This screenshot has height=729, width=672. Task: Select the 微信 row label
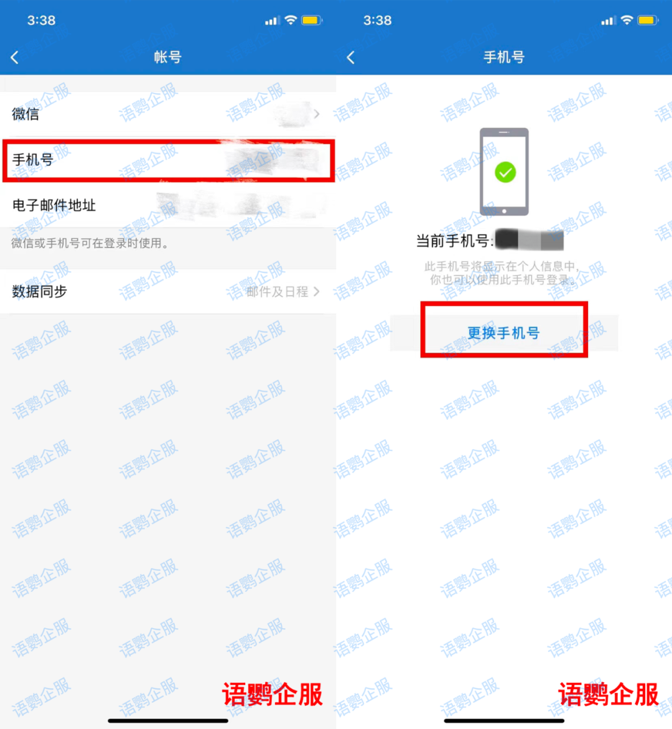[26, 114]
